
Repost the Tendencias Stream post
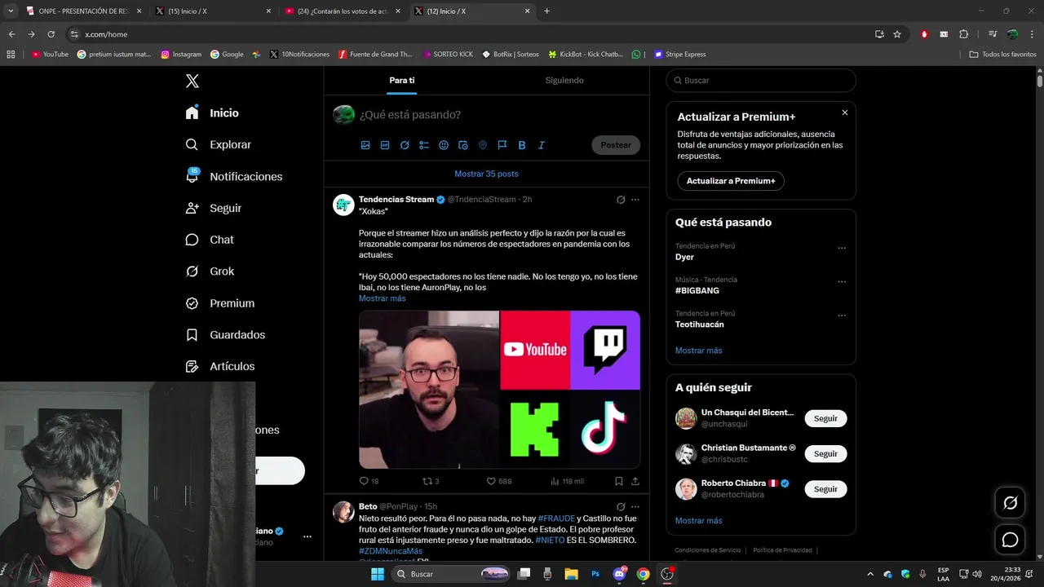[x=431, y=481]
